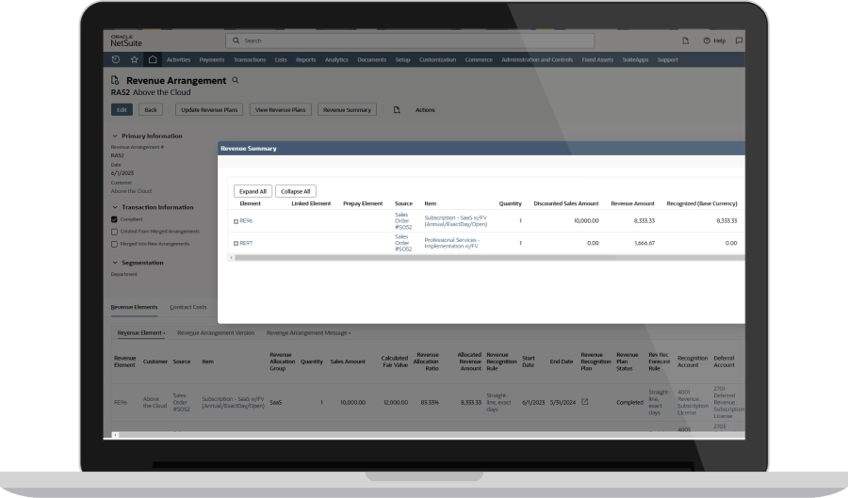Click the Help question mark icon

point(707,40)
